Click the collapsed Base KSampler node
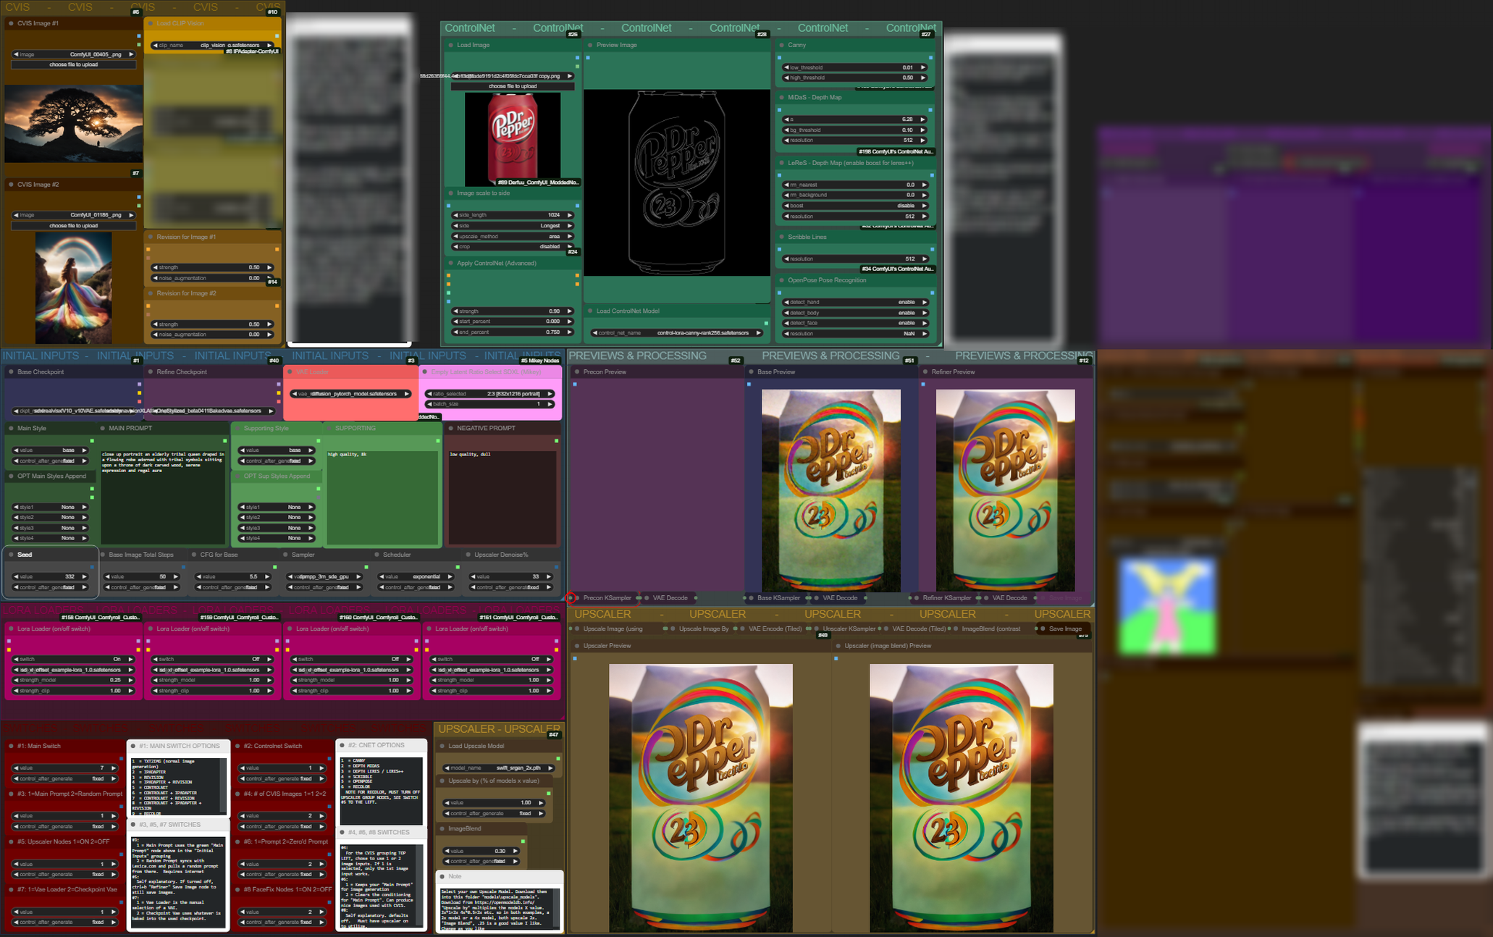 point(778,598)
